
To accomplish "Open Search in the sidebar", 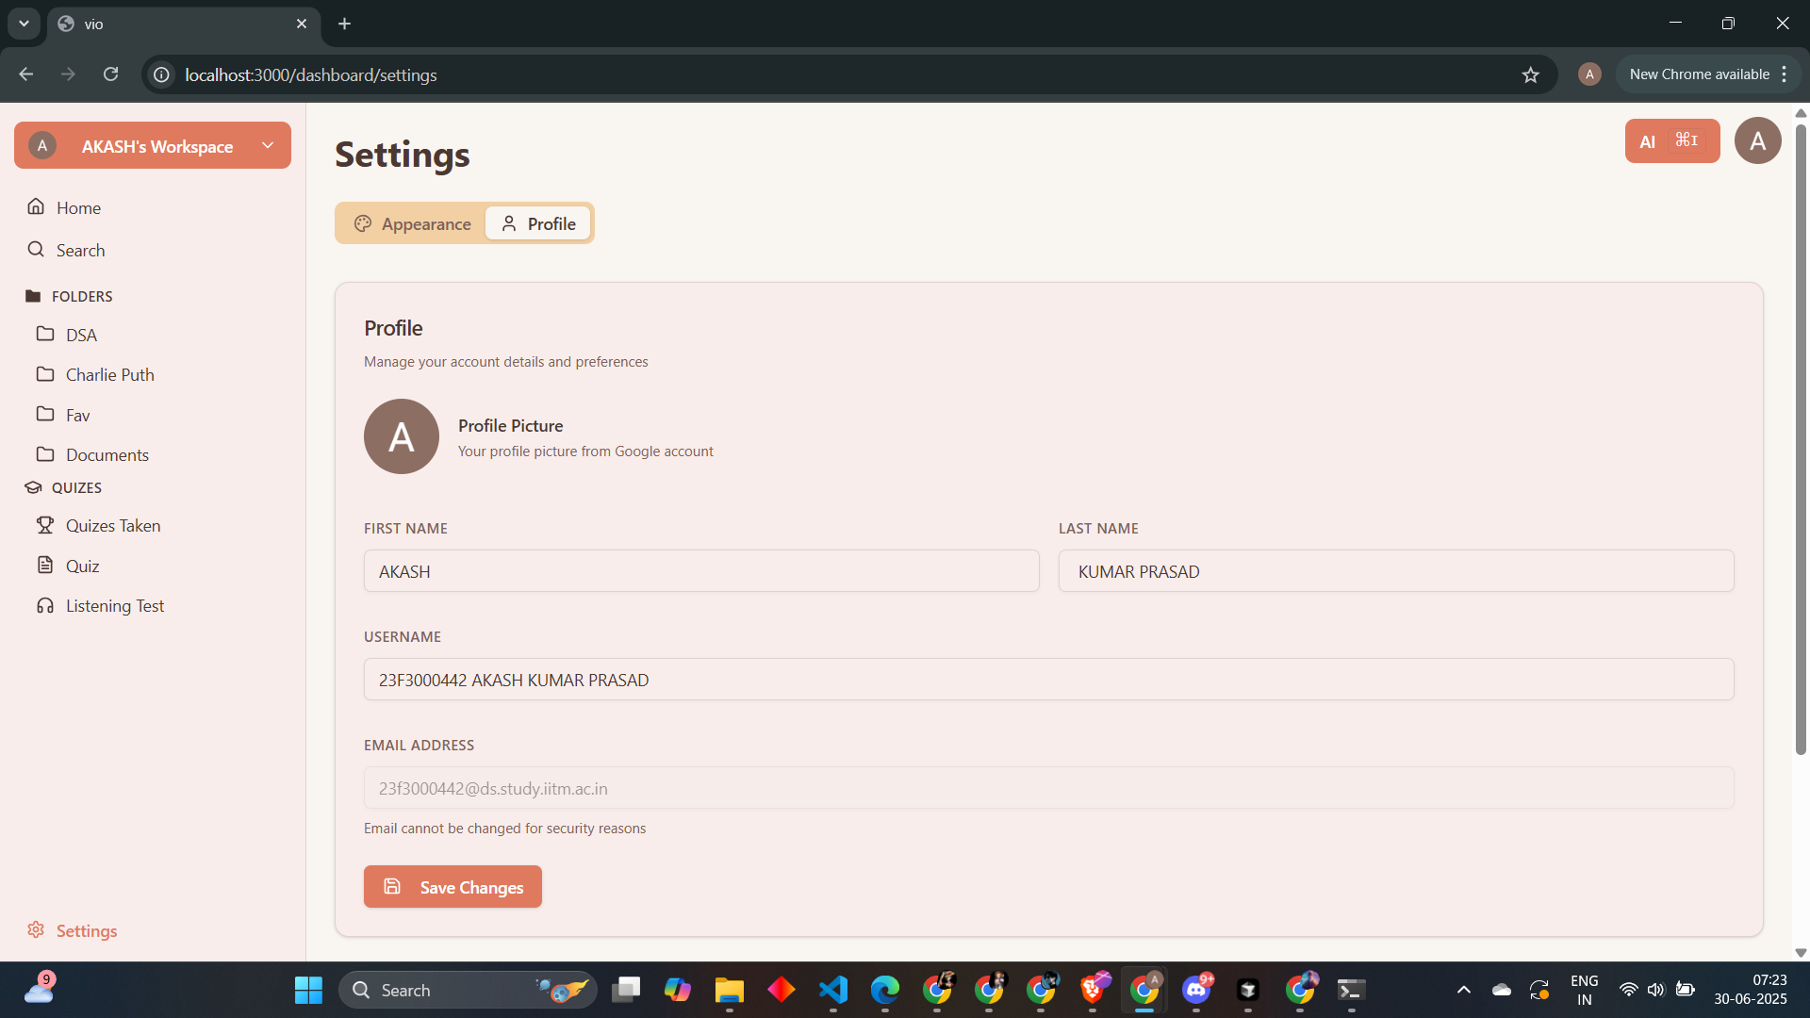I will pyautogui.click(x=79, y=250).
